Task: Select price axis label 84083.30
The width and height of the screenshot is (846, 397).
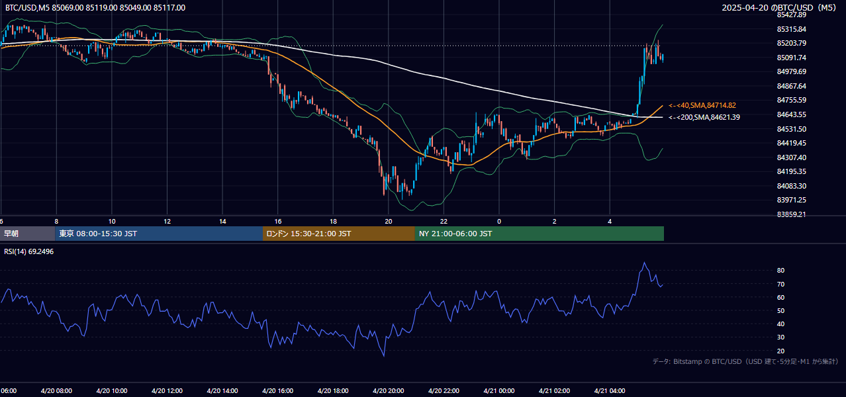Action: click(791, 186)
